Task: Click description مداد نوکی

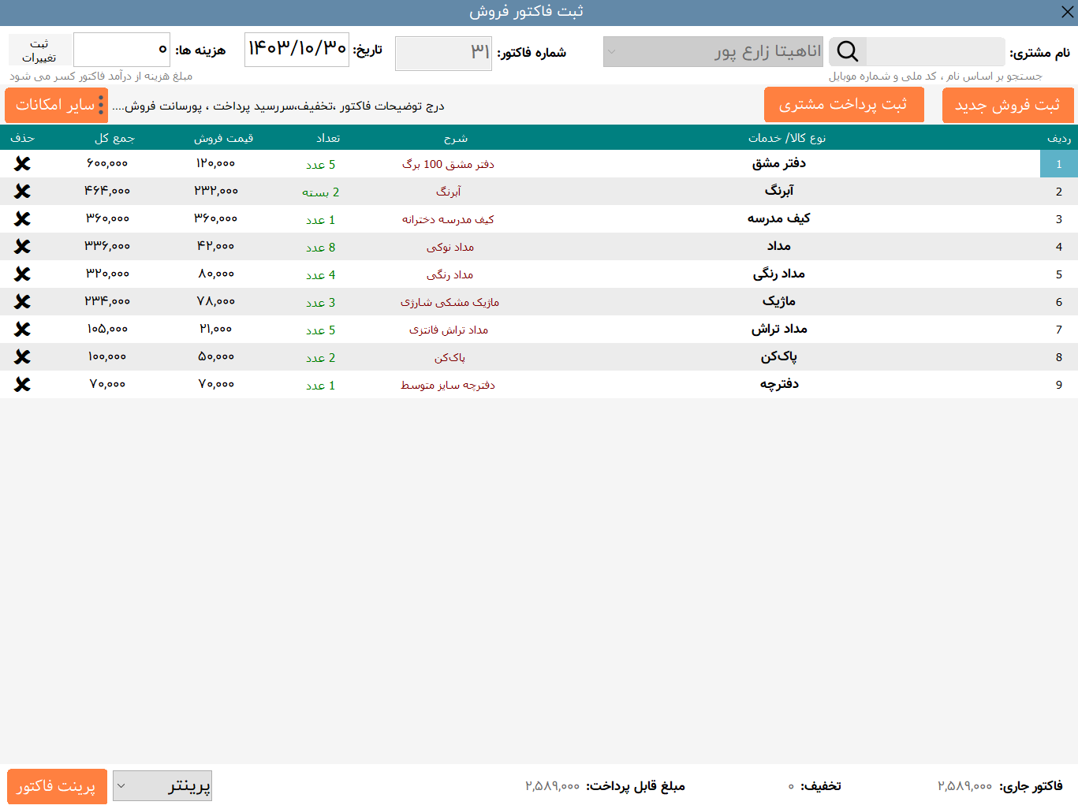Action: pos(449,247)
